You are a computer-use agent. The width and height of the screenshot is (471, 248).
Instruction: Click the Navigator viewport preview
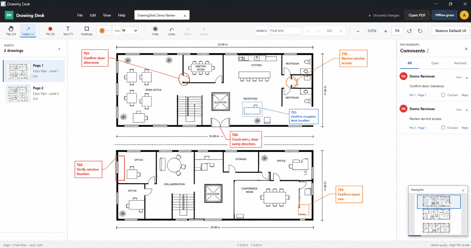[x=439, y=202]
